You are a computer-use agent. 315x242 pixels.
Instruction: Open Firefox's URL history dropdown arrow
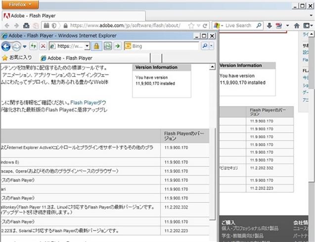click(198, 26)
